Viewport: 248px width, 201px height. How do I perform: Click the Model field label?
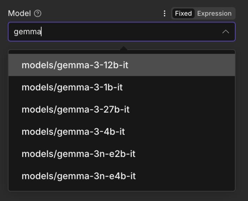[x=19, y=14]
